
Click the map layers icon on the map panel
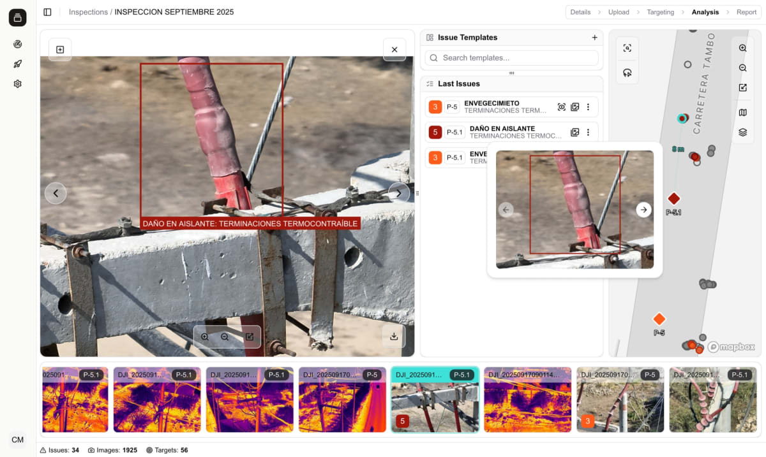(742, 133)
